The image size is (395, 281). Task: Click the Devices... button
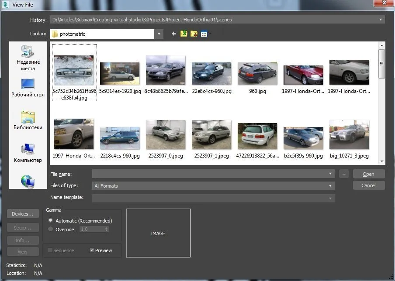point(22,214)
